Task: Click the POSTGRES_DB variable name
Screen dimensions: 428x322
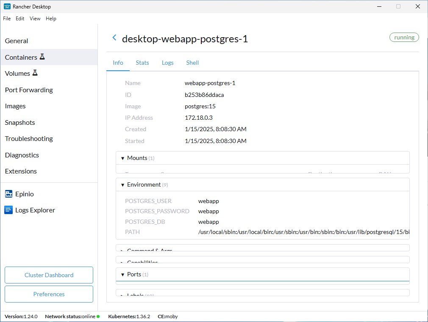Action: point(145,222)
